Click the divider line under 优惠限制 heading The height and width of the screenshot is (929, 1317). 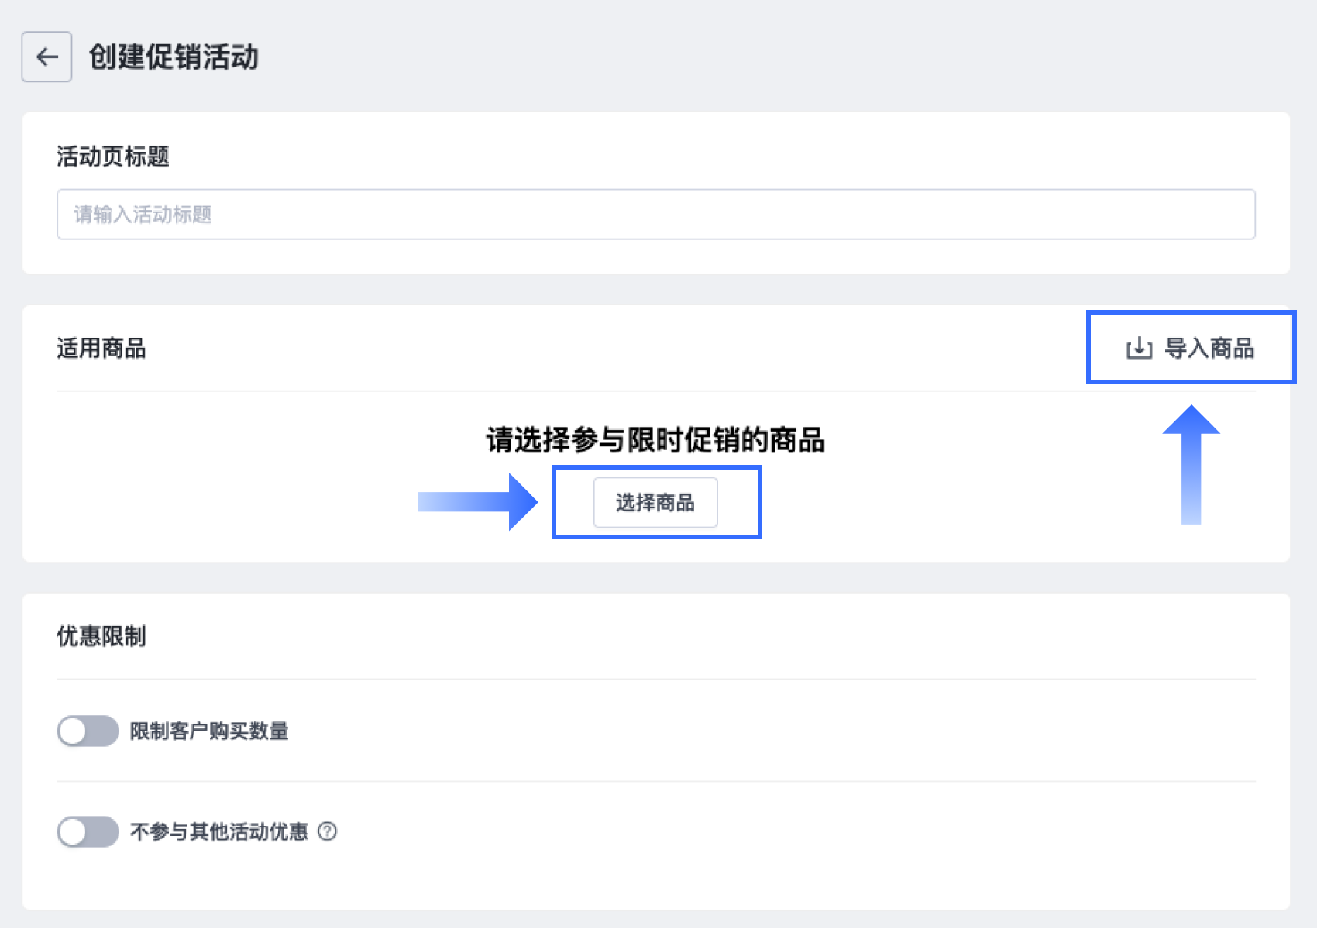pos(655,680)
